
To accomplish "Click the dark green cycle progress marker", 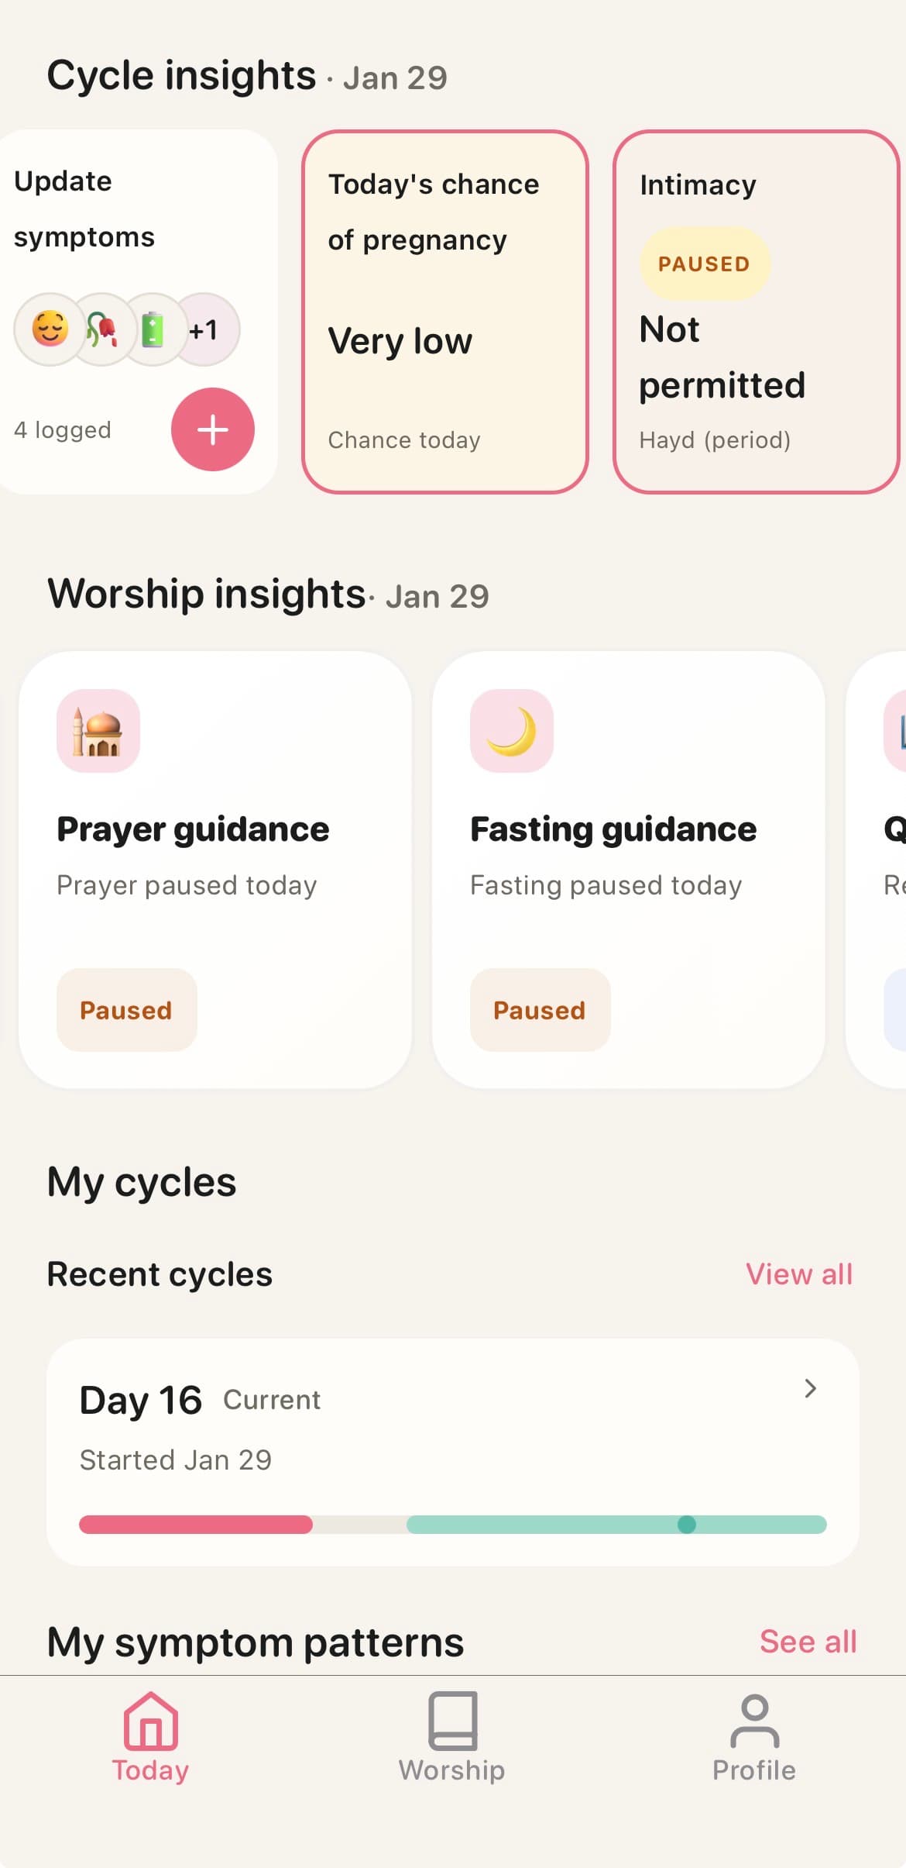I will [686, 1525].
